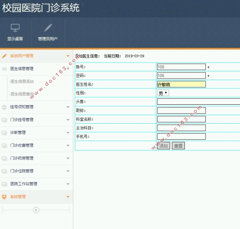The width and height of the screenshot is (240, 229).
Task: Expand the 系统管理 orange arrow
Action: pyautogui.click(x=68, y=197)
